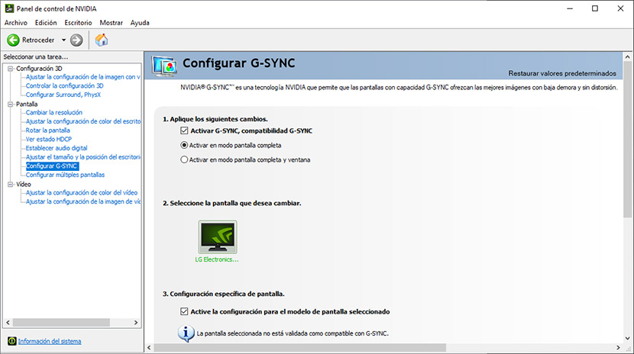
Task: Open the Retroceder history dropdown arrow
Action: (x=63, y=40)
